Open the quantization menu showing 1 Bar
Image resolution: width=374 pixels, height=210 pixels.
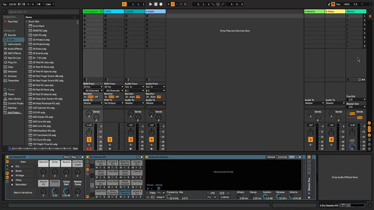50,4
